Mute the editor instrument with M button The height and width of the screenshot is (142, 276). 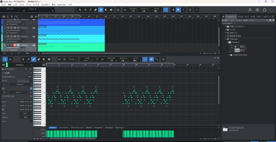(26, 69)
